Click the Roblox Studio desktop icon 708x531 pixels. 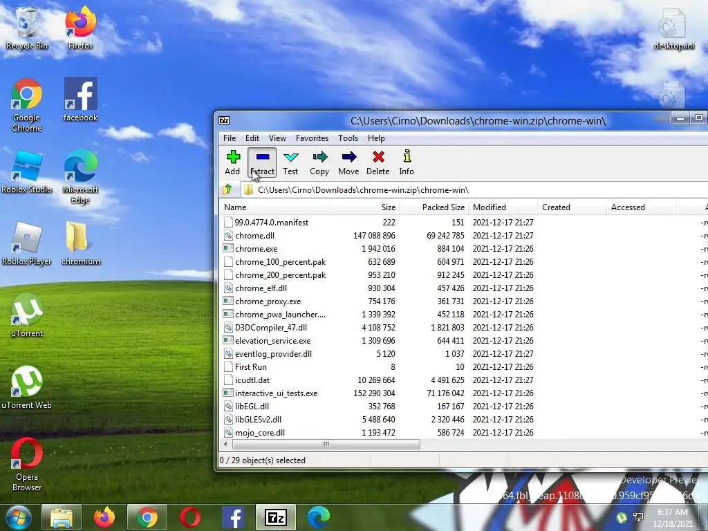[27, 171]
